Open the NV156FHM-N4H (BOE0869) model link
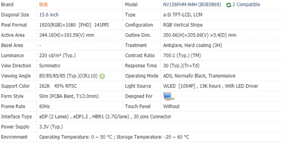This screenshot has height=143, width=287. pyautogui.click(x=192, y=5)
